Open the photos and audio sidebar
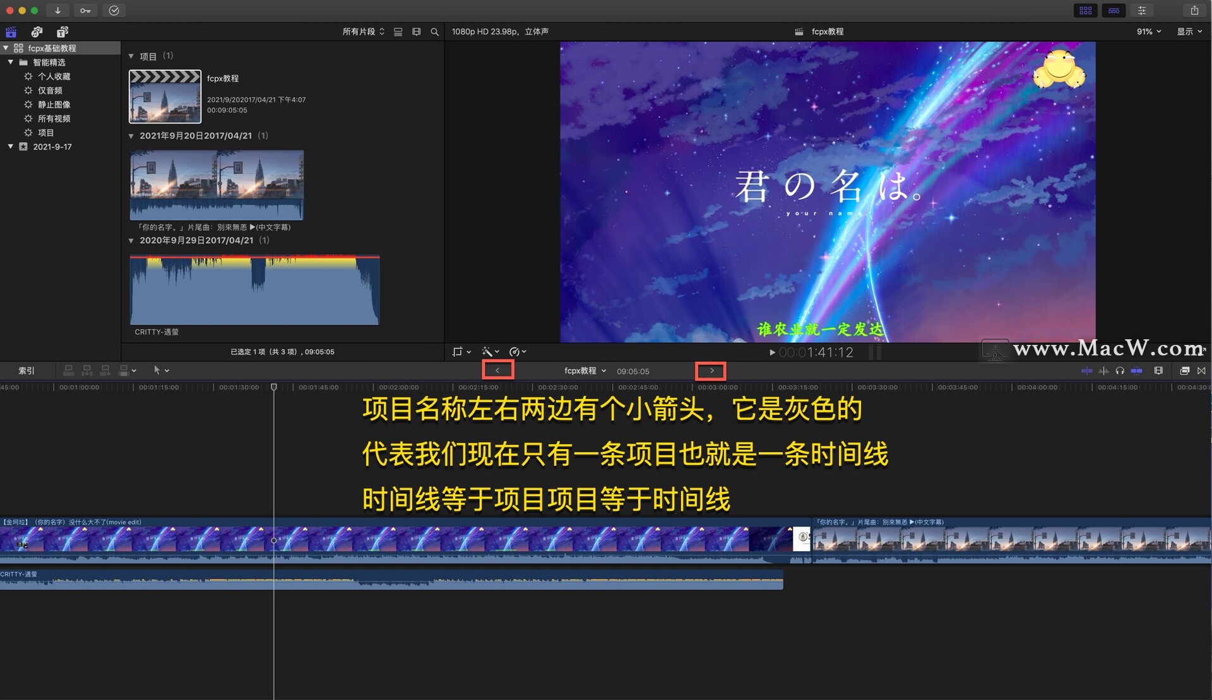Viewport: 1212px width, 700px height. tap(37, 32)
